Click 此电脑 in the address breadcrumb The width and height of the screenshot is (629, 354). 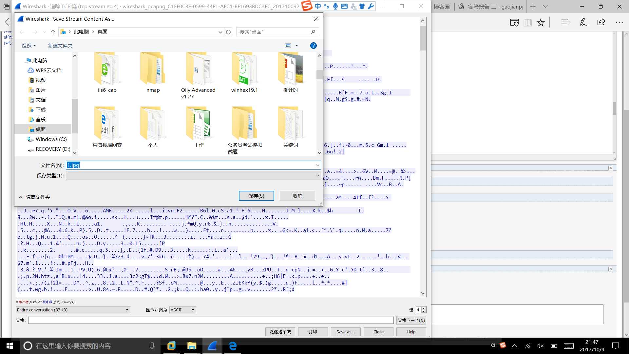pos(81,32)
